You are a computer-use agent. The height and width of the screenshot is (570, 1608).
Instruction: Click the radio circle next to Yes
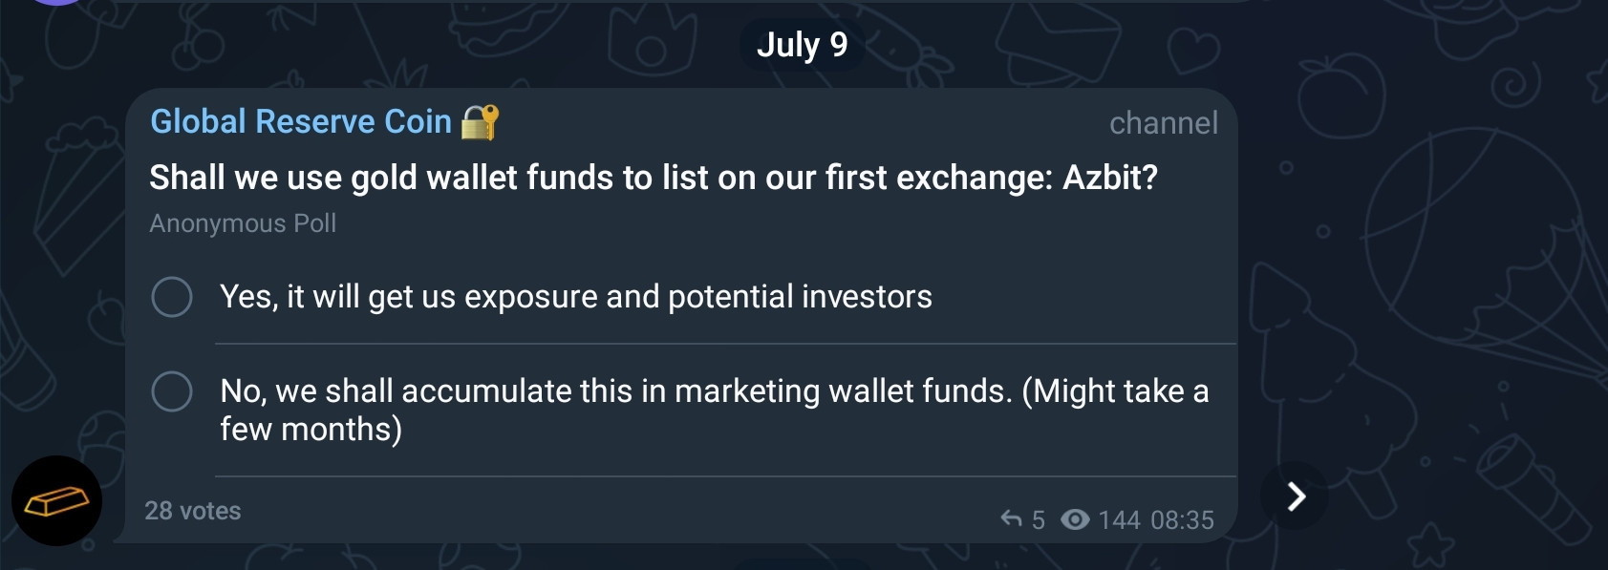pos(172,297)
